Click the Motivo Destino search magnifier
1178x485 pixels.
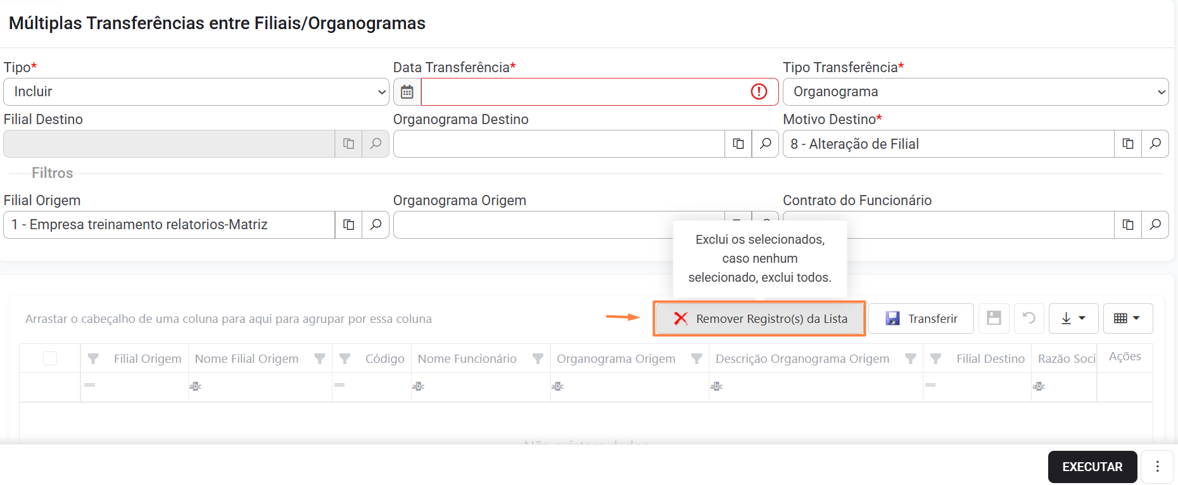click(x=1155, y=144)
